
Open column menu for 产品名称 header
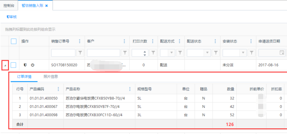coord(130,89)
